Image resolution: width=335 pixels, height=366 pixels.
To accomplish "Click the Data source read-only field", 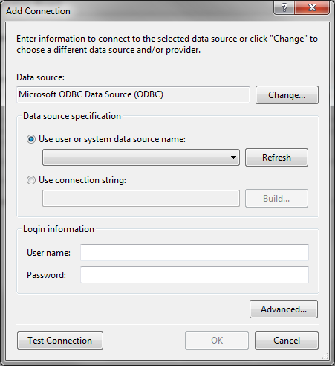I will point(133,94).
